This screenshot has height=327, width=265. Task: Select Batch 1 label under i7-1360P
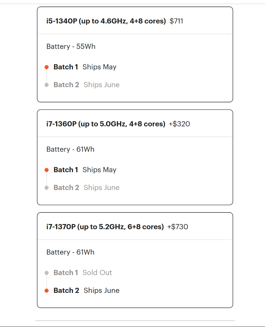66,170
